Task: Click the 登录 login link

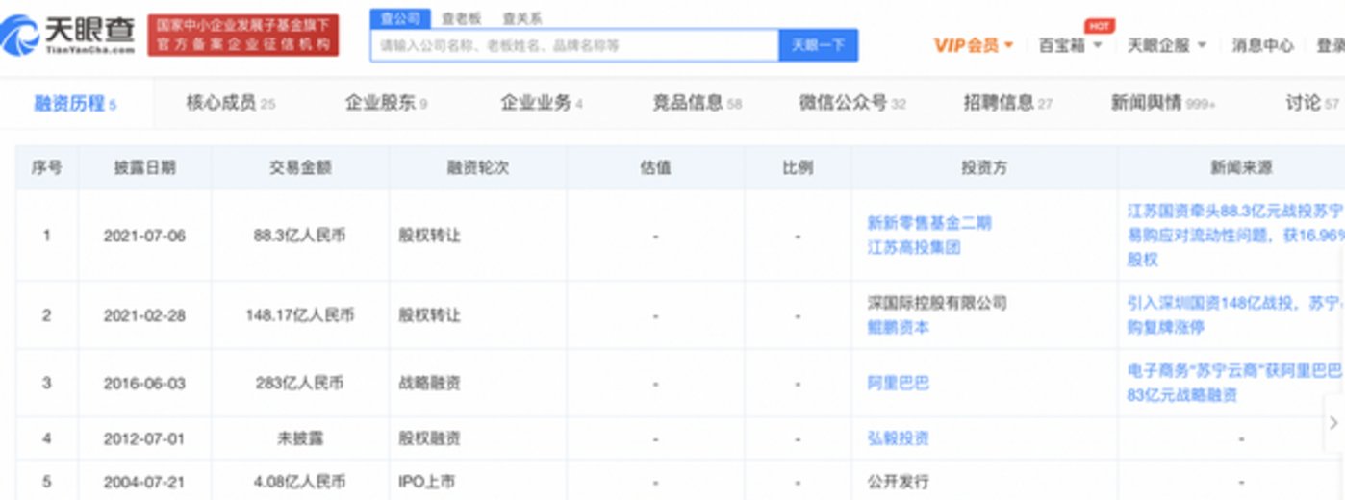Action: 1330,45
